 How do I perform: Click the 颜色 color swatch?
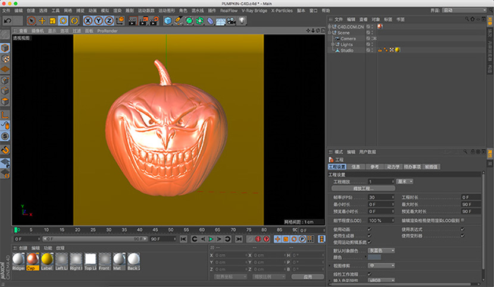coord(374,257)
